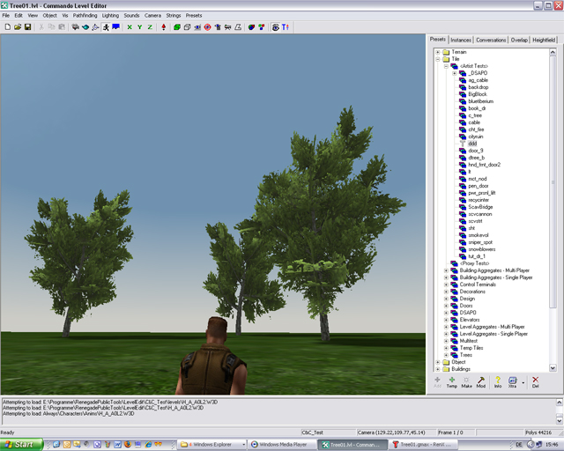Switch to the Heightfield tab
564x451 pixels.
(x=544, y=40)
